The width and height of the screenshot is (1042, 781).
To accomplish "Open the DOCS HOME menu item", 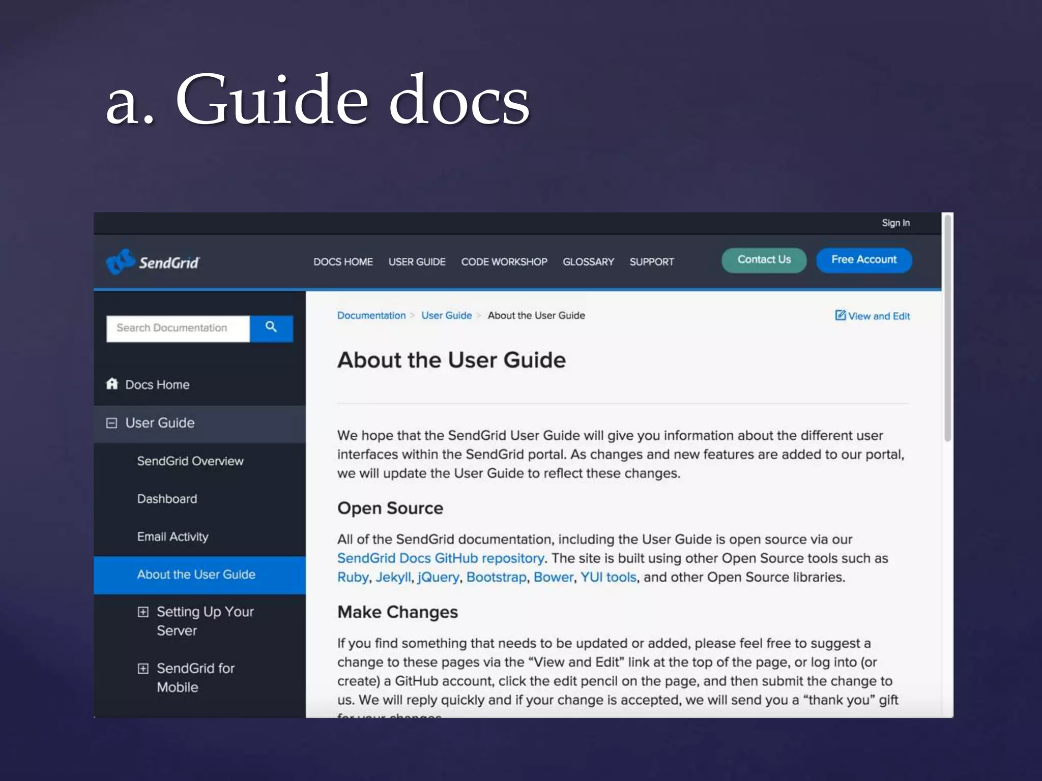I will click(x=343, y=262).
